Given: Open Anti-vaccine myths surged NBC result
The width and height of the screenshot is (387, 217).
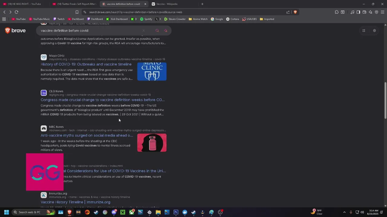Looking at the screenshot, I should tap(87, 135).
